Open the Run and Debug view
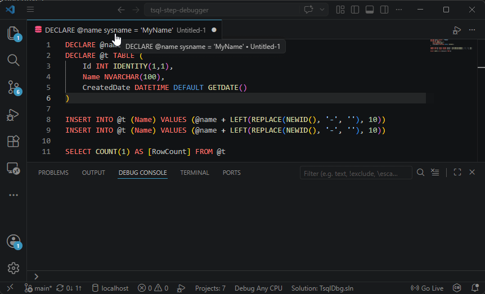Screen dimensions: 485x294 (14, 115)
